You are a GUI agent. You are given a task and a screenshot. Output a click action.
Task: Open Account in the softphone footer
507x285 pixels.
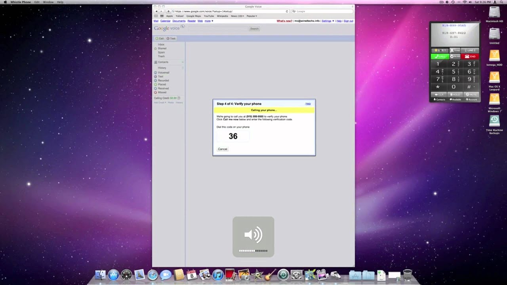tap(471, 99)
